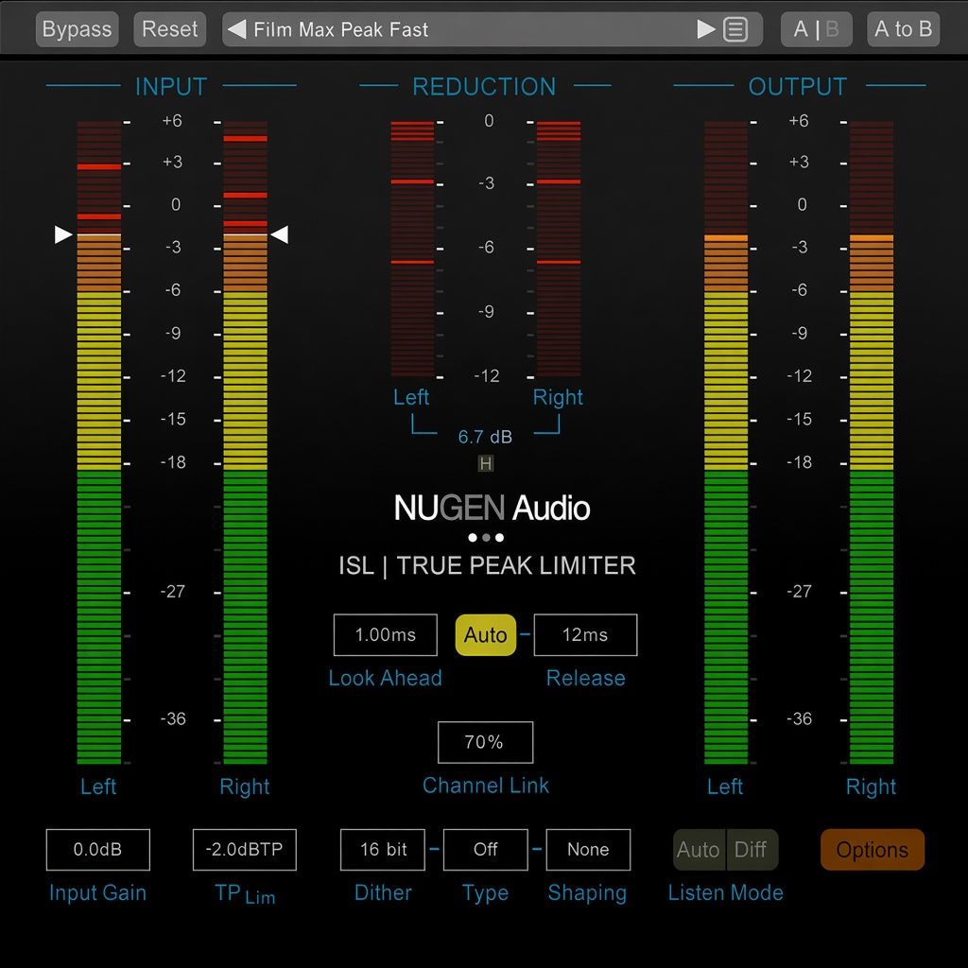968x968 pixels.
Task: Click the 0.0dB Input Gain field
Action: (x=97, y=850)
